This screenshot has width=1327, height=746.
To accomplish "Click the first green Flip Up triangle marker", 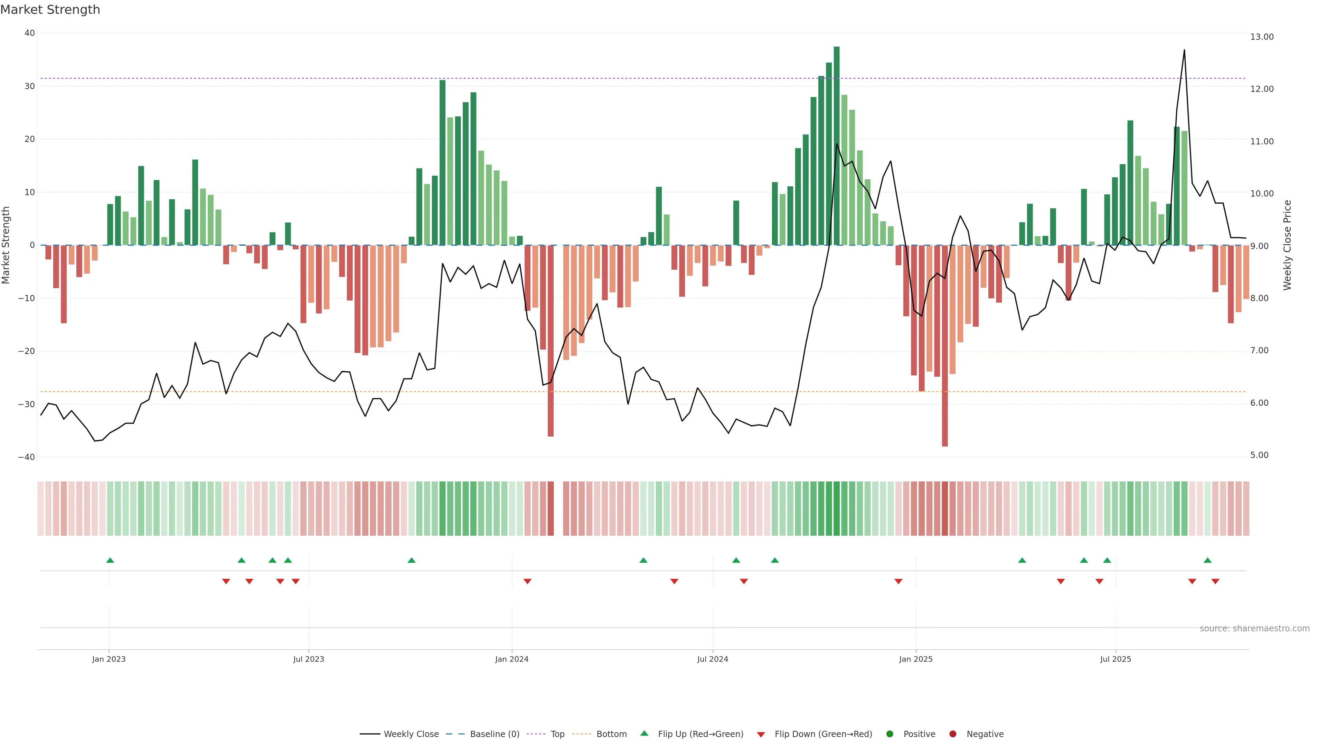I will pyautogui.click(x=110, y=560).
